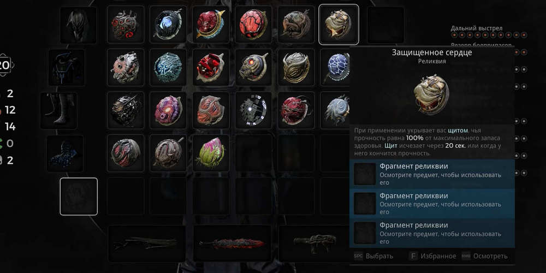The image size is (546, 273).
Task: Click the second Фрагмент реликвии slot
Action: pyautogui.click(x=432, y=204)
